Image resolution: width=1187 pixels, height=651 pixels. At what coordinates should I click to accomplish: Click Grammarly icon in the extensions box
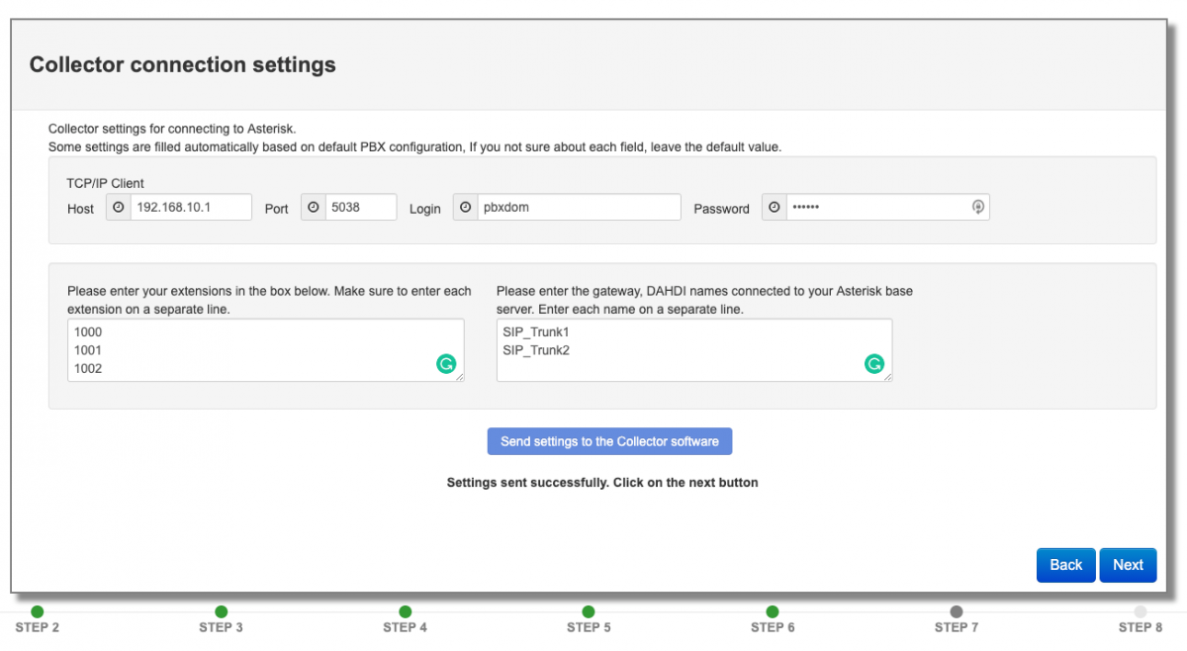(446, 364)
